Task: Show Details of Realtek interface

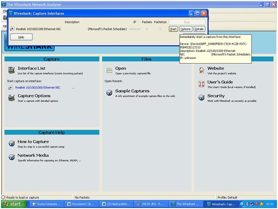Action: point(199,29)
